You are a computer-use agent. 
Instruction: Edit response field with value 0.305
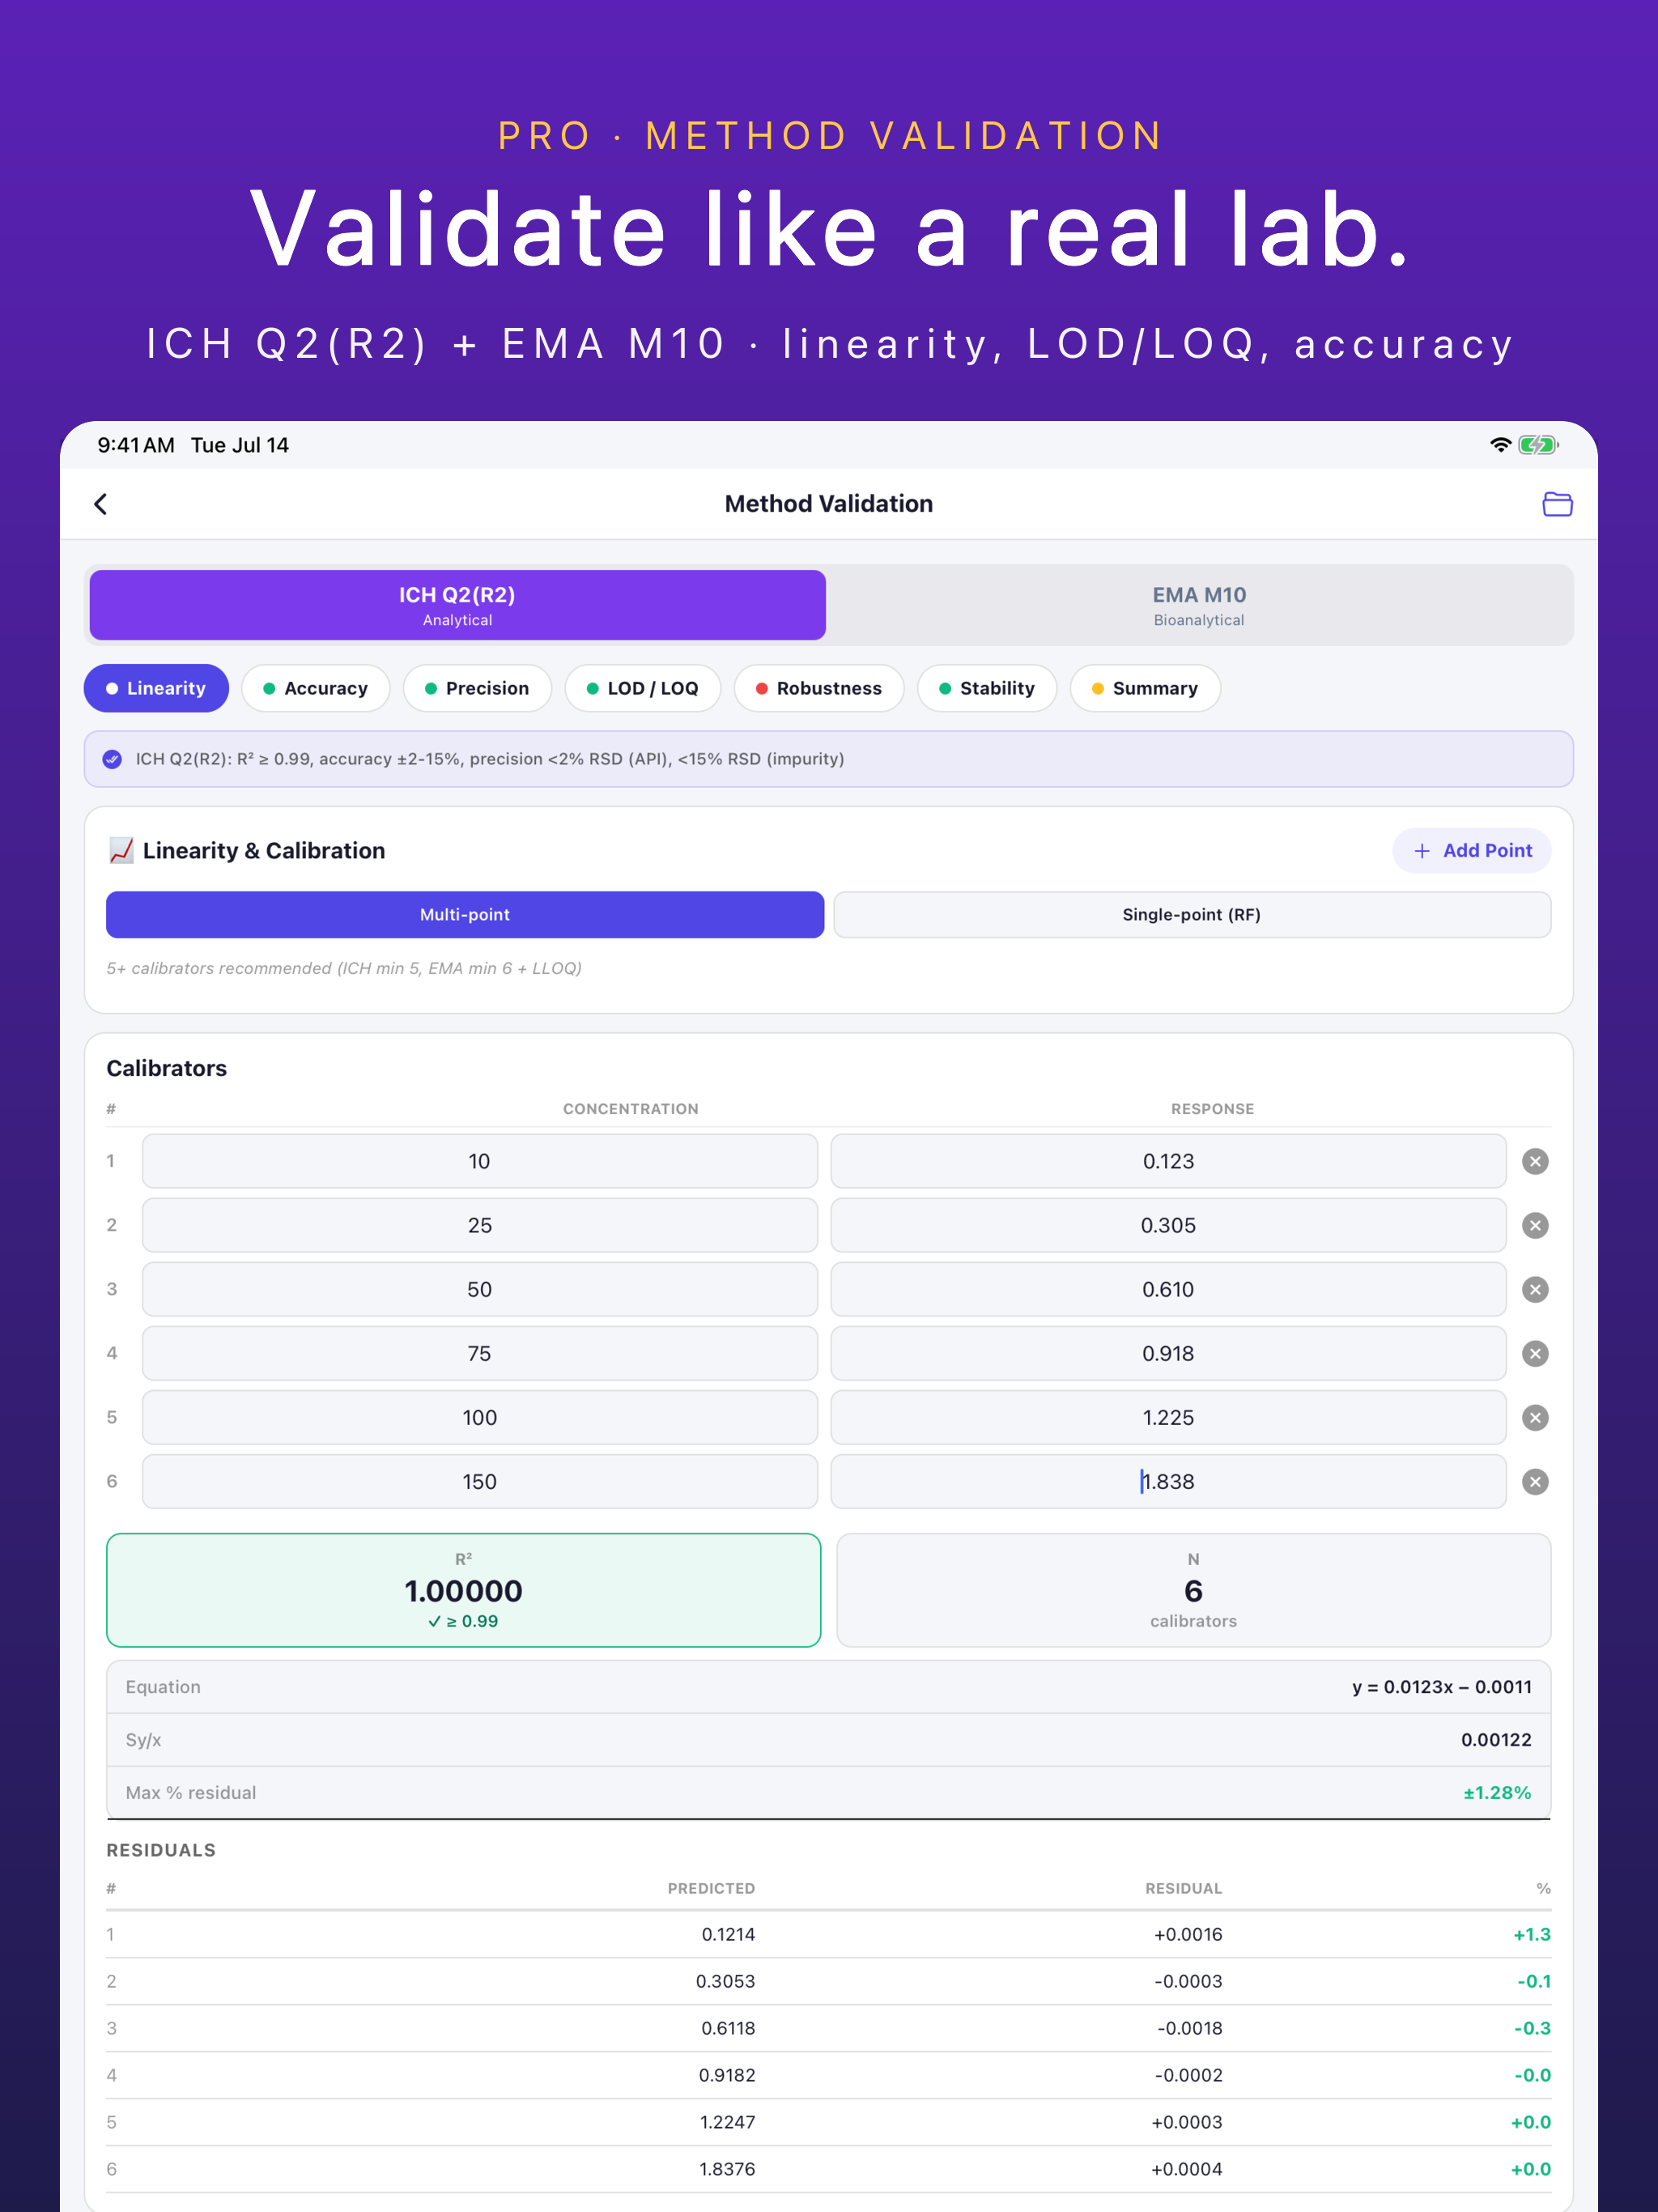(1168, 1225)
